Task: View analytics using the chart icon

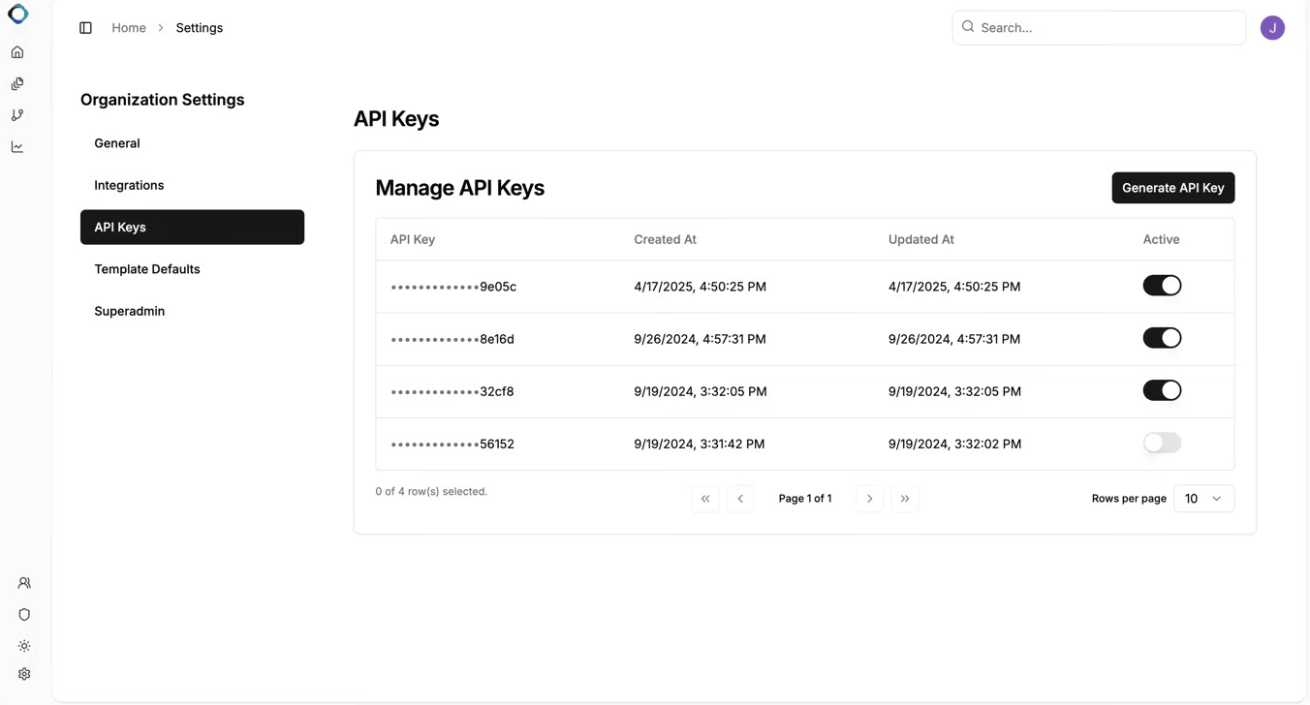Action: [x=16, y=146]
